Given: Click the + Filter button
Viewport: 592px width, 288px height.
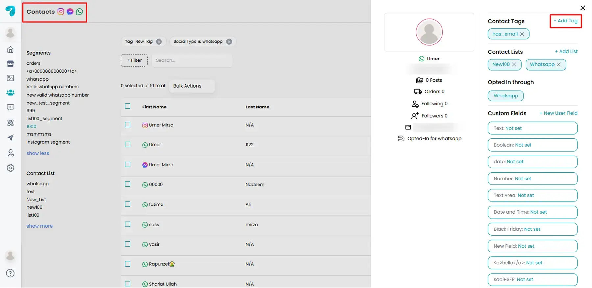Looking at the screenshot, I should tap(134, 60).
